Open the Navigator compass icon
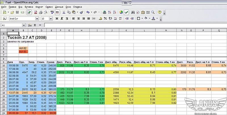The image size is (227, 115). tap(138, 12)
